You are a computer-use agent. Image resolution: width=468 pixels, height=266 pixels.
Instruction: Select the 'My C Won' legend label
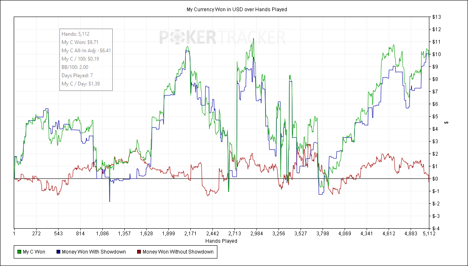pos(34,252)
